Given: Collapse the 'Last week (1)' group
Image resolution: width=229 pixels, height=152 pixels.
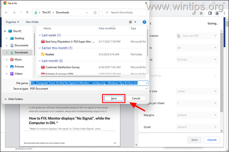Looking at the screenshot, I should (x=40, y=35).
